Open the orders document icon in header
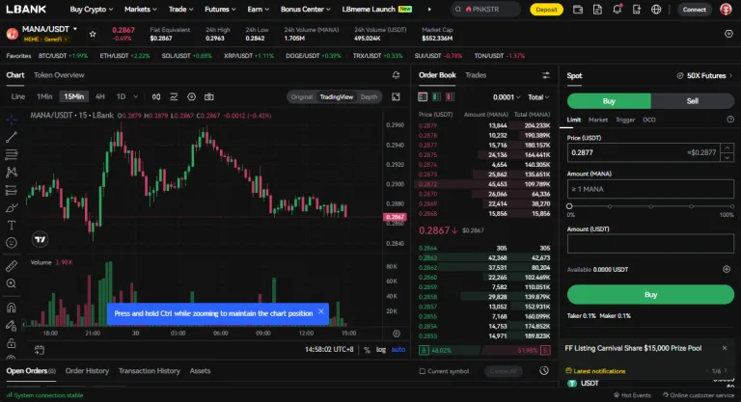The width and height of the screenshot is (741, 402). coord(597,9)
